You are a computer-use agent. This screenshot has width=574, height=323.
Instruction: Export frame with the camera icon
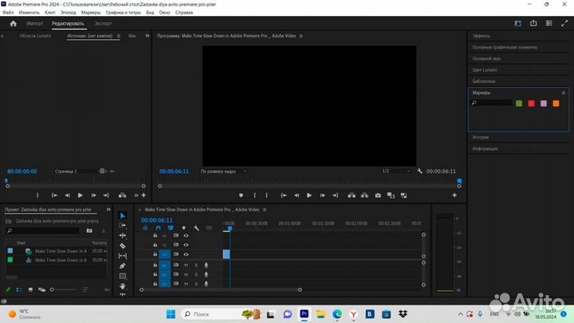click(378, 195)
